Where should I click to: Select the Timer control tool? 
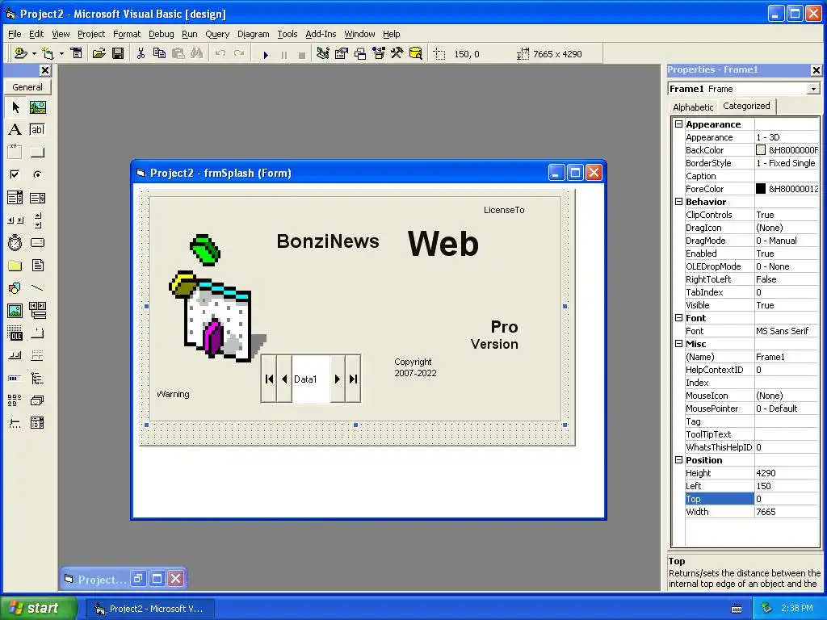click(x=15, y=242)
